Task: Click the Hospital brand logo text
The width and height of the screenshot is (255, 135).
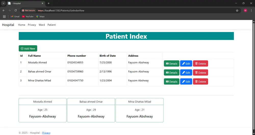Action: coord(8,25)
